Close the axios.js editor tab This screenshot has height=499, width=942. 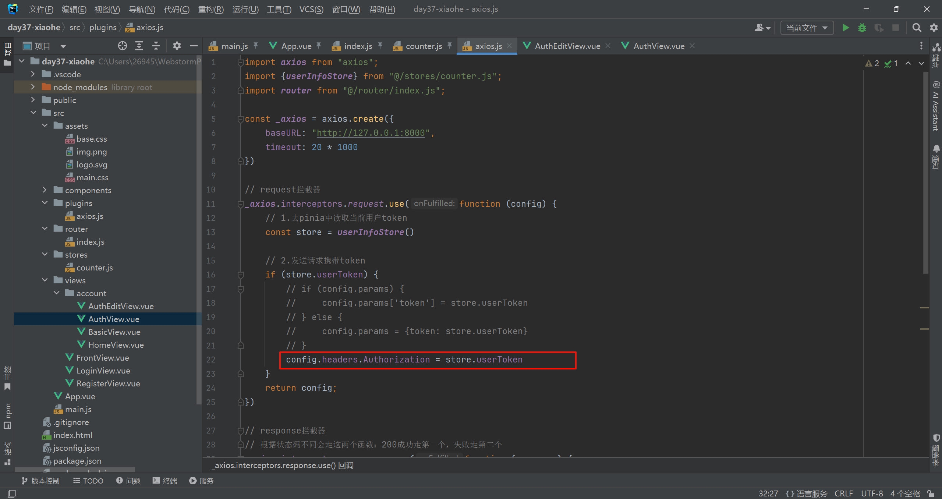(509, 46)
